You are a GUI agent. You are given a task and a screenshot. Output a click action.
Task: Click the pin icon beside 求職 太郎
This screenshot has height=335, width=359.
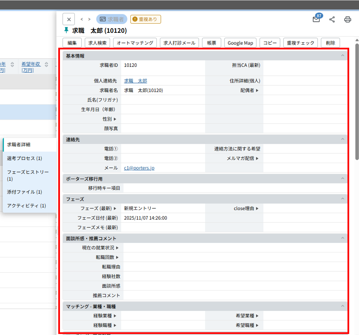point(66,30)
